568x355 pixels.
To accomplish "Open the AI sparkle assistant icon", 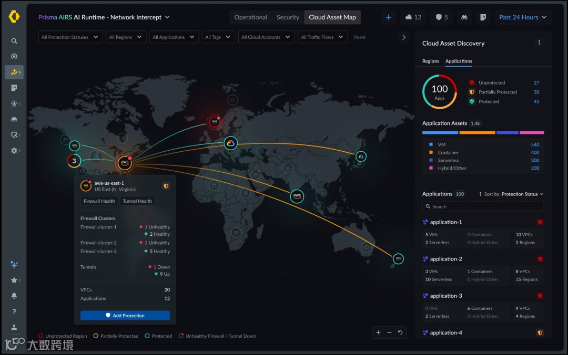I will pos(14,264).
